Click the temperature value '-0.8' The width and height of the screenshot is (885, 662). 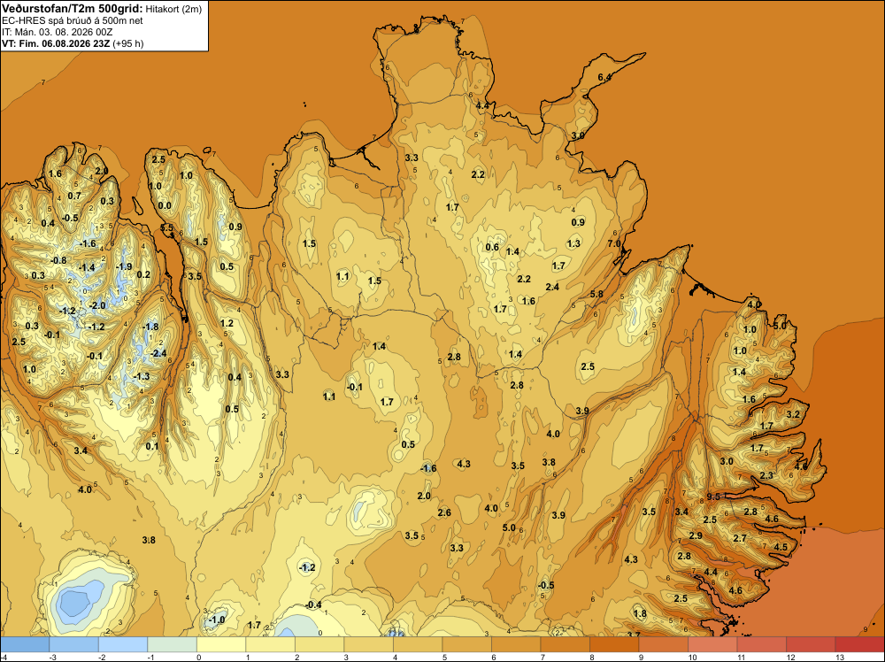[x=58, y=260]
